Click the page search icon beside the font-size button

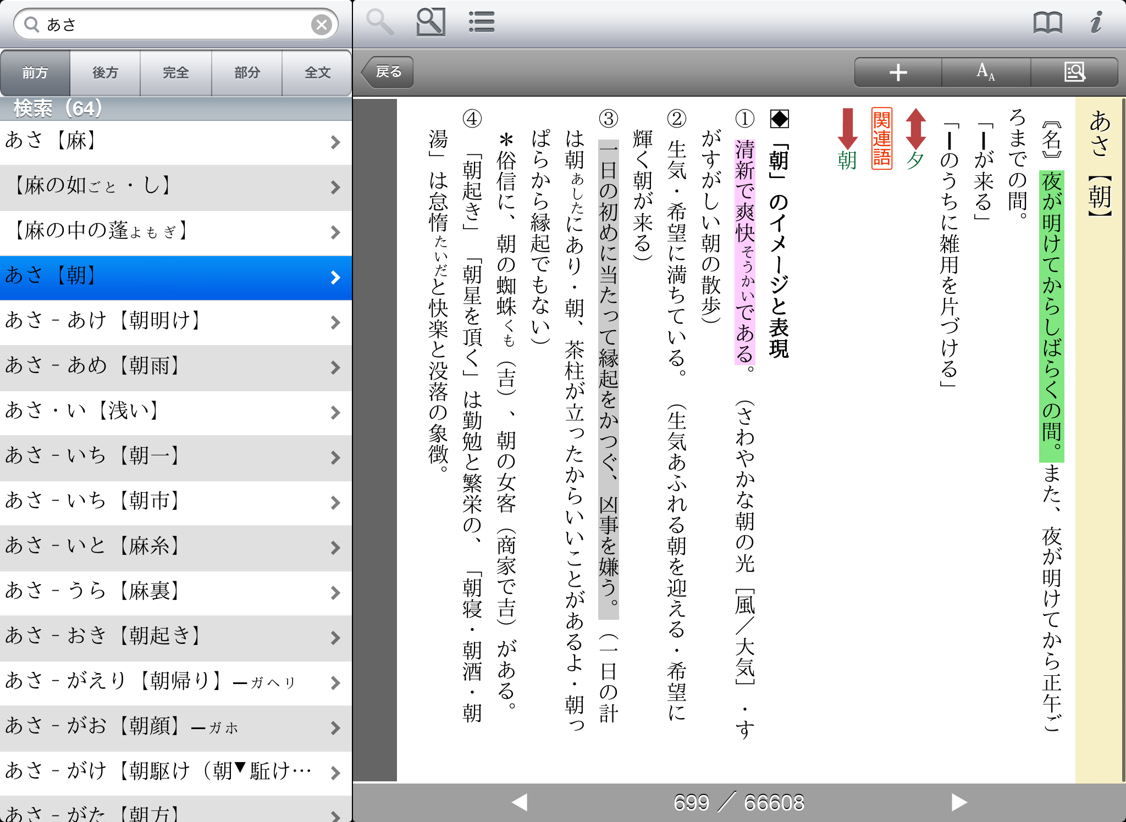[1074, 72]
